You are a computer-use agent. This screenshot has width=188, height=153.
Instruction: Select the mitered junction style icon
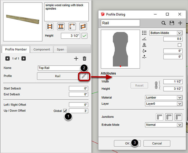click(169, 117)
